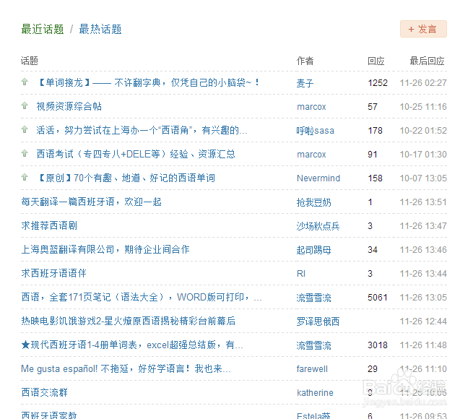
Task: Click the + 发言 button
Action: 423,29
